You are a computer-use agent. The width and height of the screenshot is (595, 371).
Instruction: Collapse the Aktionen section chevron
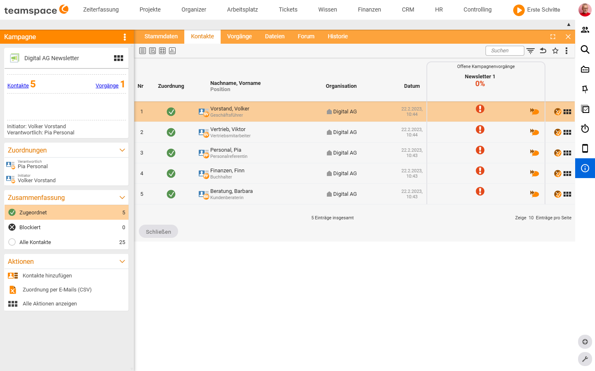click(x=122, y=261)
